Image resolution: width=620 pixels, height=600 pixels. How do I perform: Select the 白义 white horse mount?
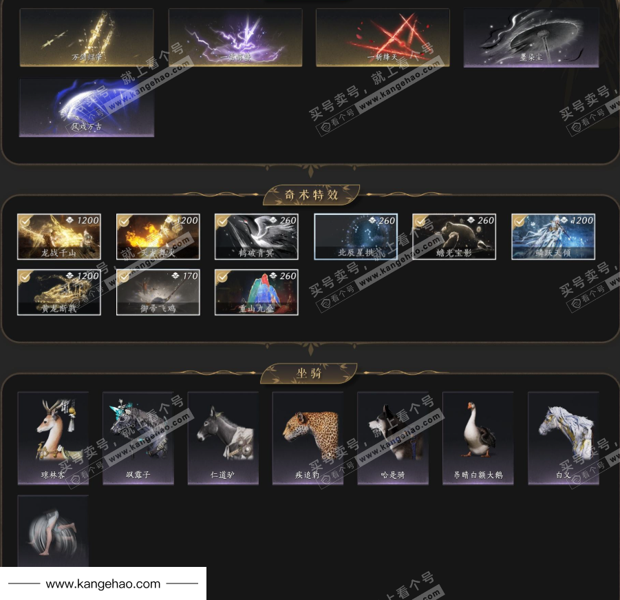click(x=563, y=438)
